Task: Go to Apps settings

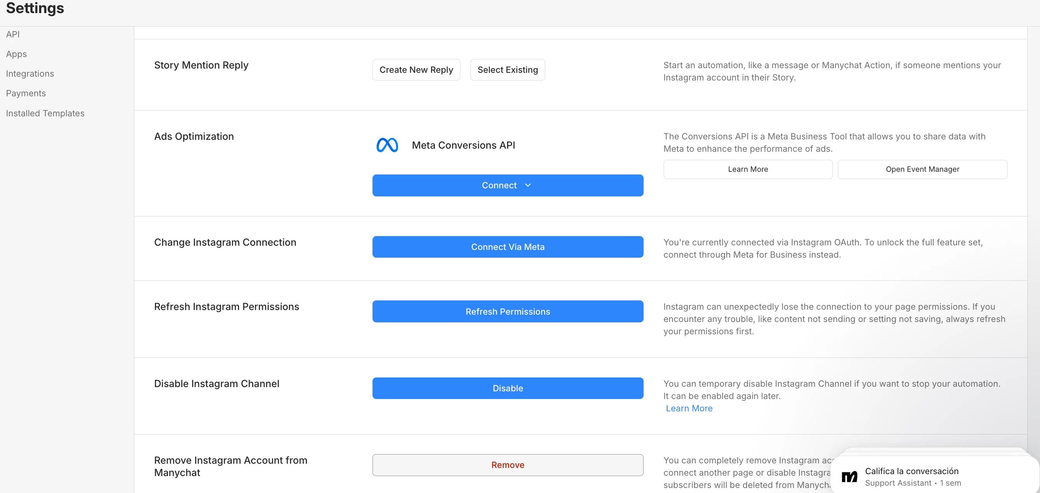Action: pos(17,54)
